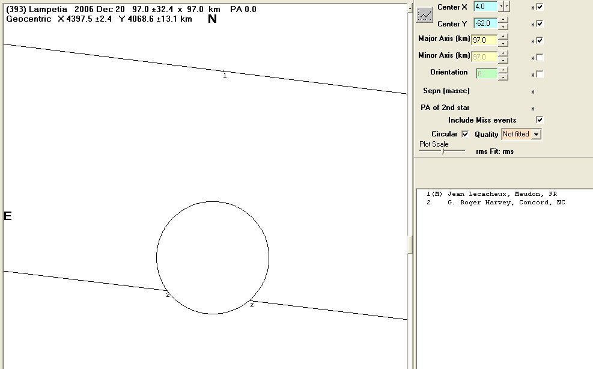Toggle Include Miss events checkbox
This screenshot has width=593, height=369.
click(540, 120)
